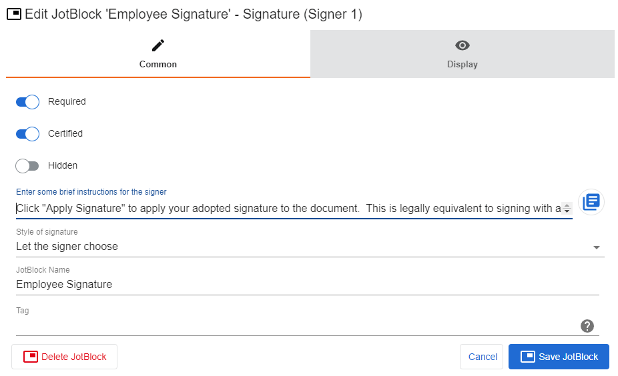618x376 pixels.
Task: Select the Common tab label
Action: click(x=158, y=65)
